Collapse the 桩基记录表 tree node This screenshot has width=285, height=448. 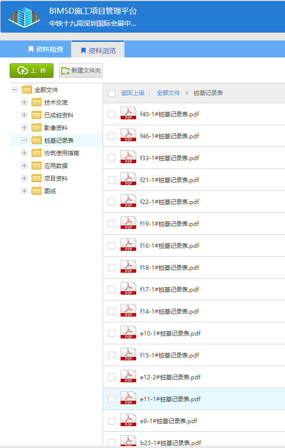(x=24, y=140)
